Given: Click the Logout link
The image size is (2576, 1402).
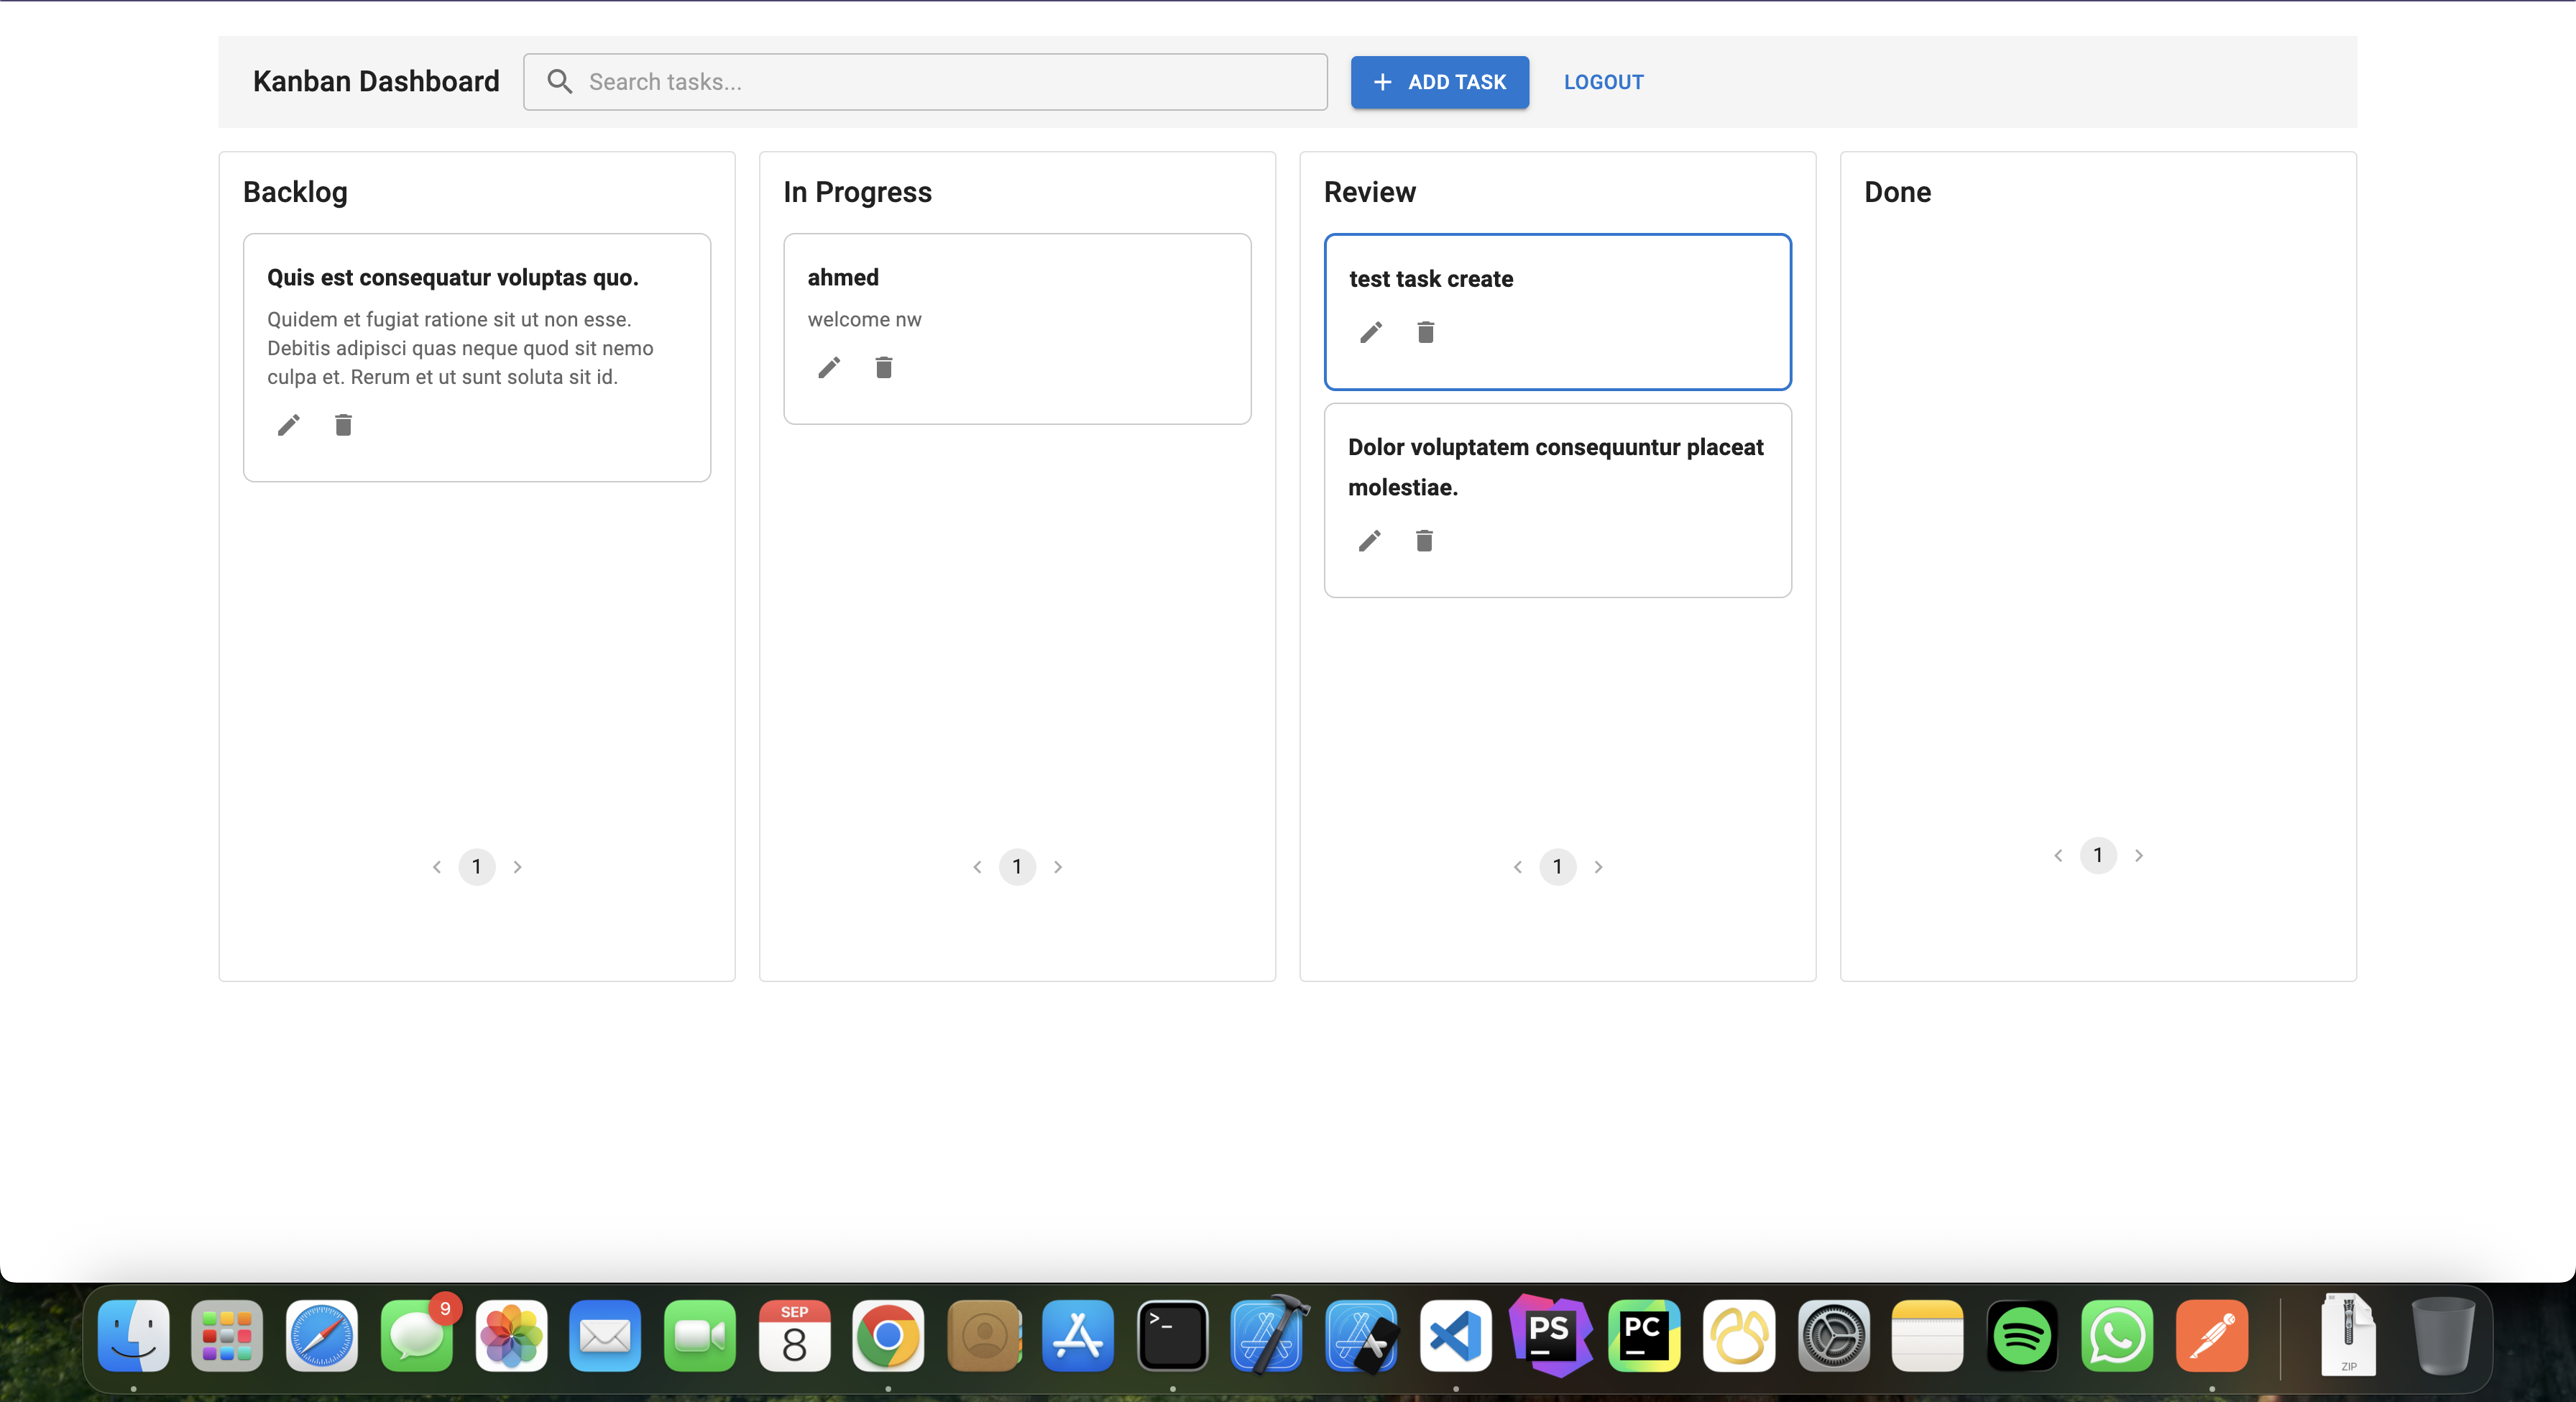Looking at the screenshot, I should coord(1603,82).
